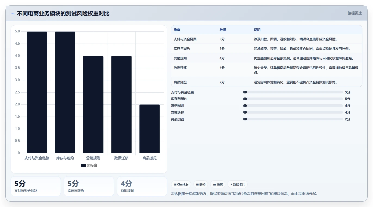Click the 表格 tag chip
373x207 pixels.
click(x=201, y=184)
